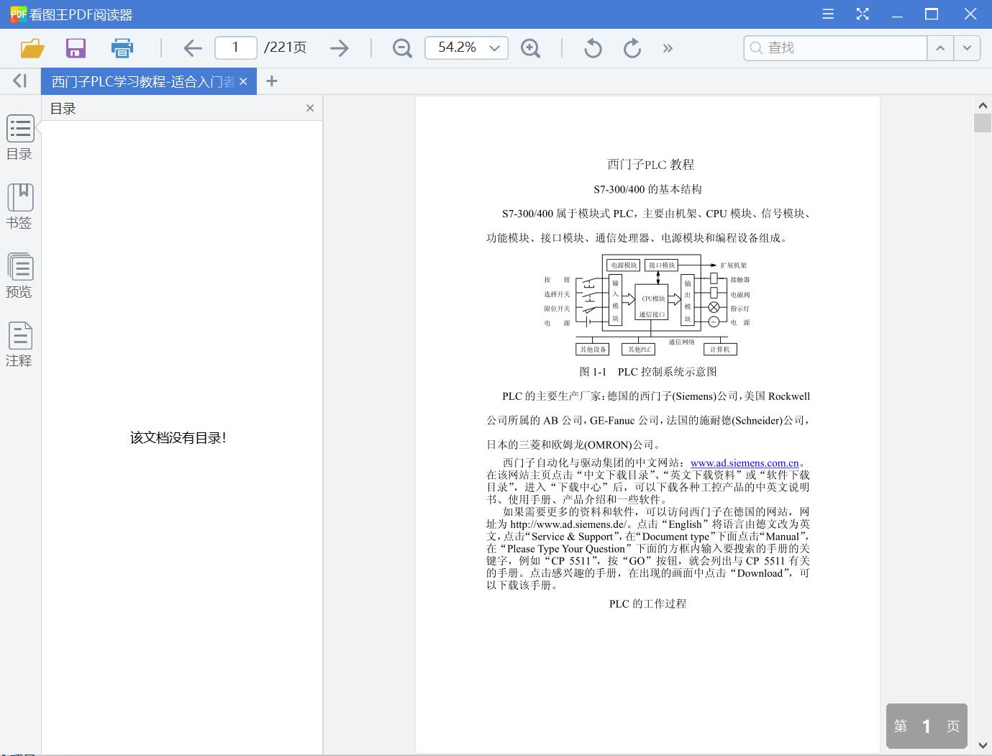The width and height of the screenshot is (992, 756).
Task: Click the vertical scrollbar thumb
Action: click(x=983, y=123)
